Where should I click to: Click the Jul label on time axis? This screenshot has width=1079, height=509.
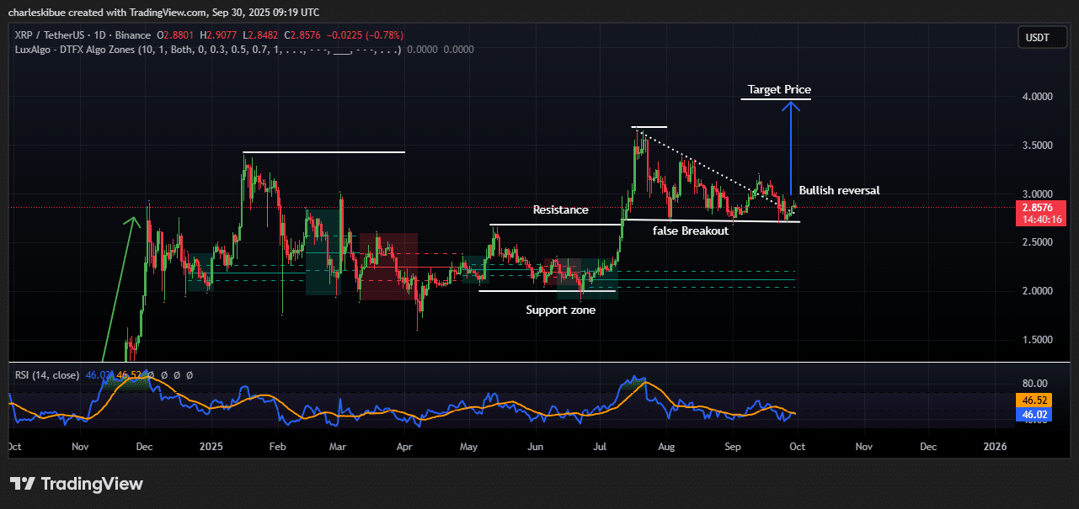pyautogui.click(x=601, y=446)
